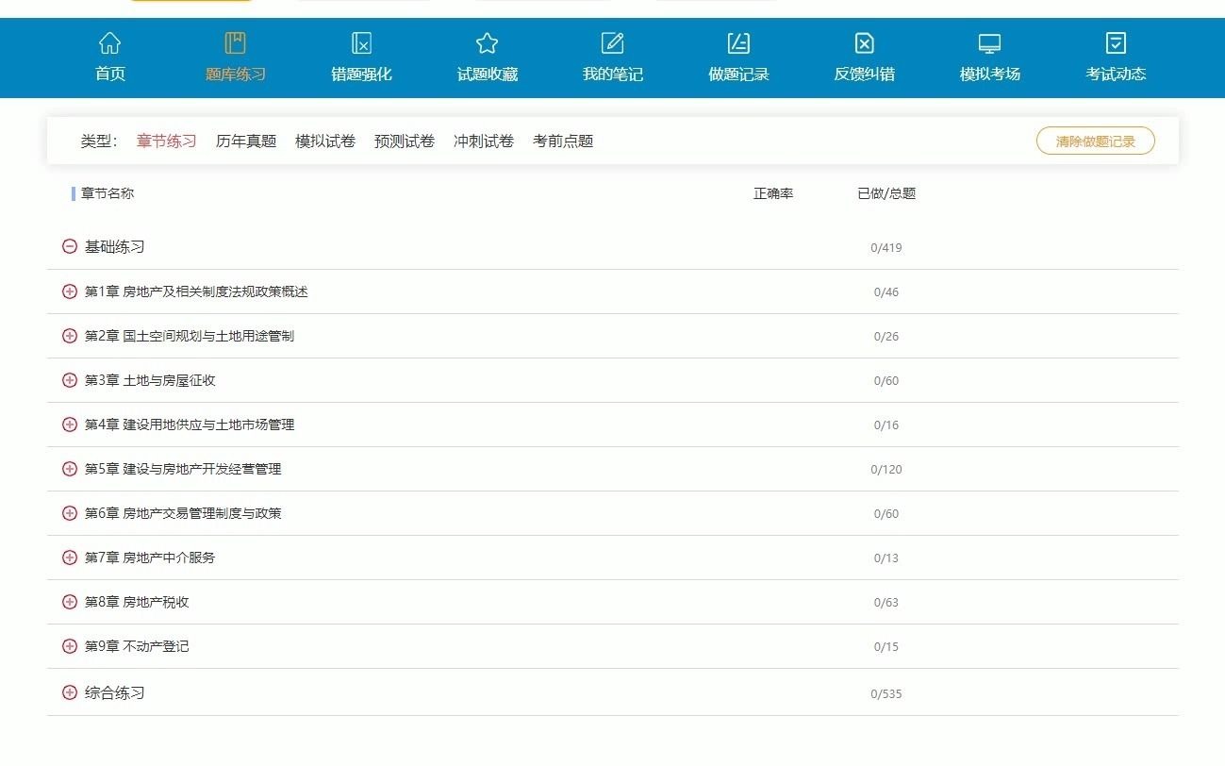Expand 第5章 建设与房地产开发经营管理
1225x766 pixels.
coord(69,469)
